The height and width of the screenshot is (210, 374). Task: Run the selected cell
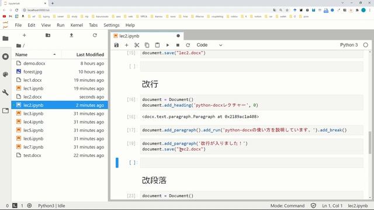point(168,45)
